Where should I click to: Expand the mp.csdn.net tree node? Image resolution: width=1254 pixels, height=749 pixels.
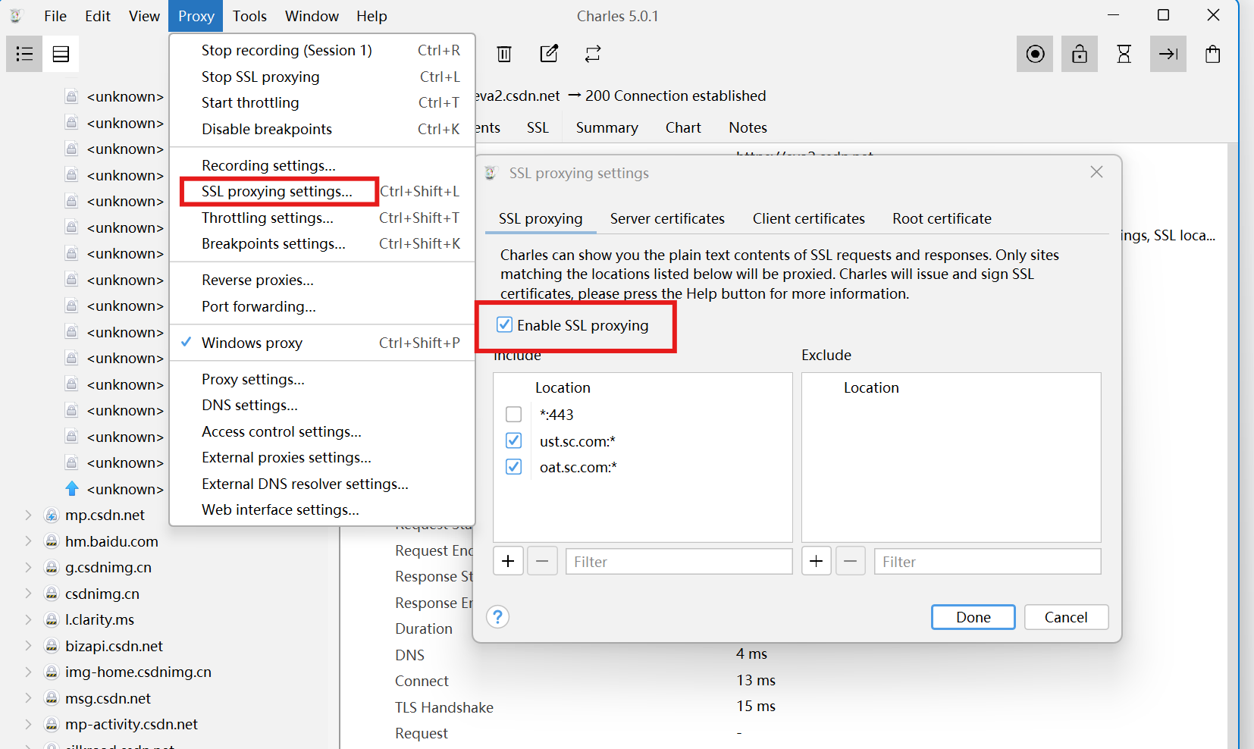28,516
